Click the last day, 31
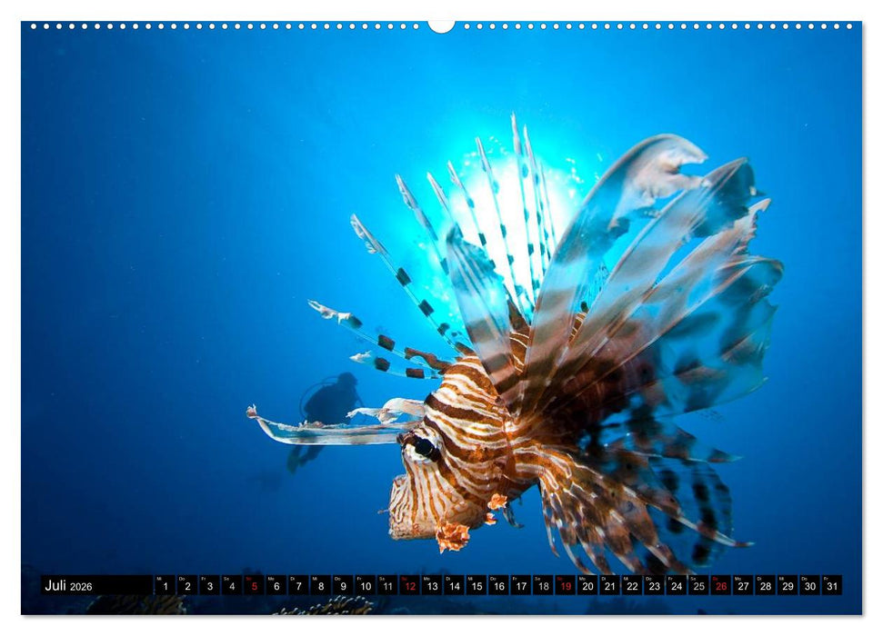The height and width of the screenshot is (636, 883). (831, 586)
